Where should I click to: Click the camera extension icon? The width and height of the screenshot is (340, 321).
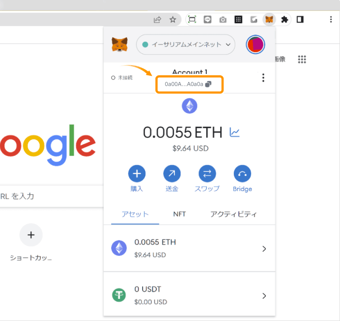click(223, 20)
